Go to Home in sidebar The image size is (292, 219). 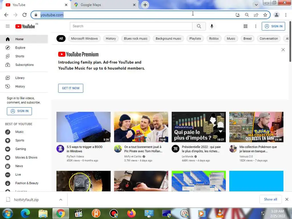point(24,39)
